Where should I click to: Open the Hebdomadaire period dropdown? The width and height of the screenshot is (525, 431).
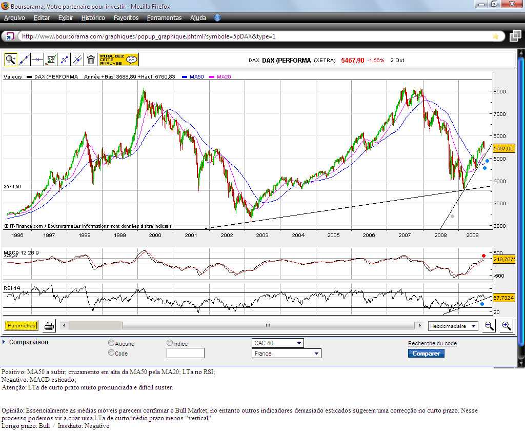click(x=453, y=326)
